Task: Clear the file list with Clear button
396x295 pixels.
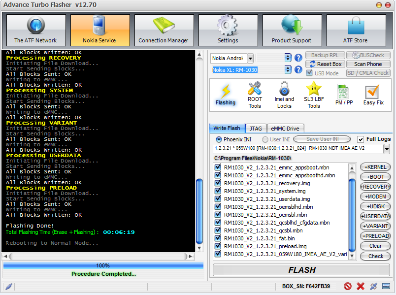Action: pos(375,246)
